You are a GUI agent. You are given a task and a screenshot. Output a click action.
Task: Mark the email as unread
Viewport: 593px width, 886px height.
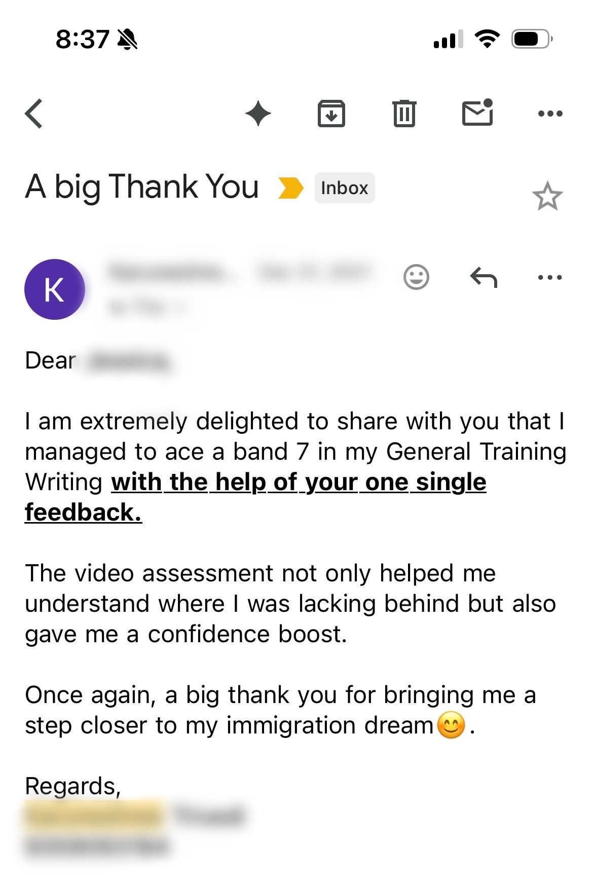click(477, 113)
